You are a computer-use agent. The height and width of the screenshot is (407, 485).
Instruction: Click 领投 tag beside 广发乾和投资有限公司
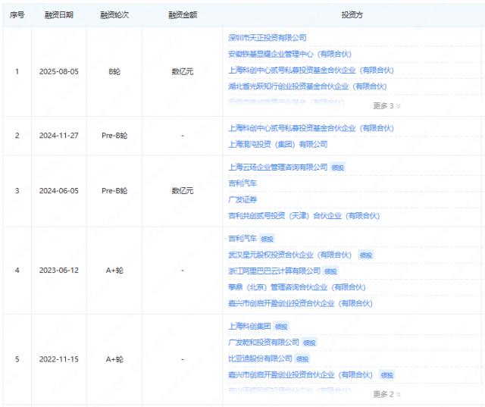(309, 343)
